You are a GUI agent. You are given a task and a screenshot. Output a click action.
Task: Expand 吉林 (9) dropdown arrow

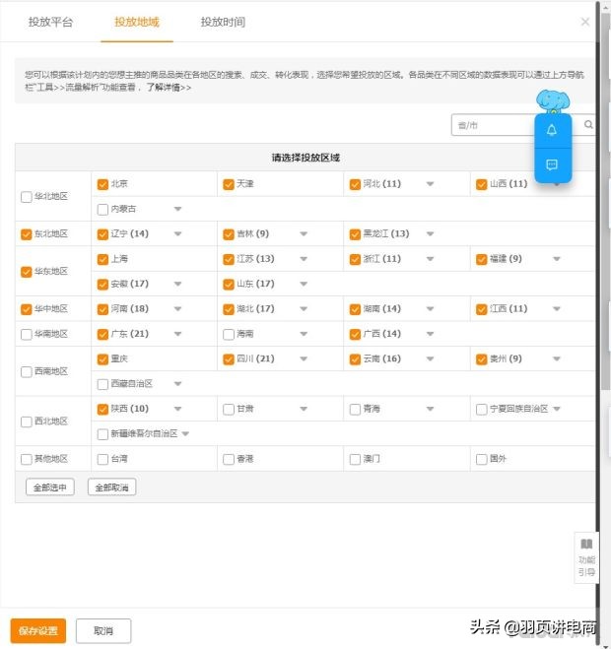304,233
